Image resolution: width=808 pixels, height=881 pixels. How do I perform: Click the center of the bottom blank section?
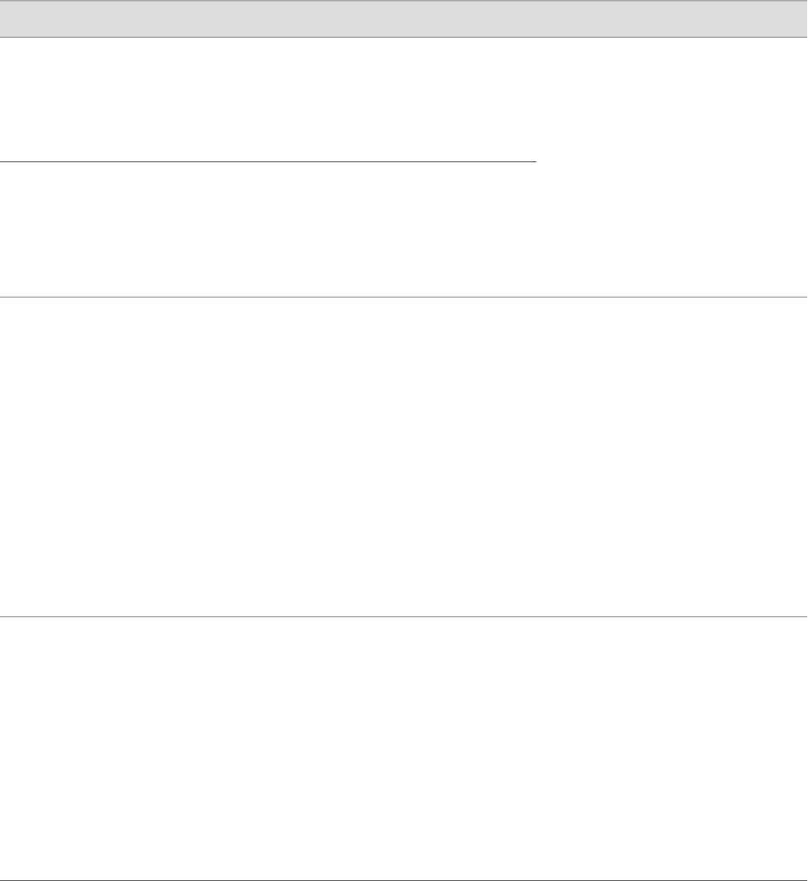coord(404,748)
